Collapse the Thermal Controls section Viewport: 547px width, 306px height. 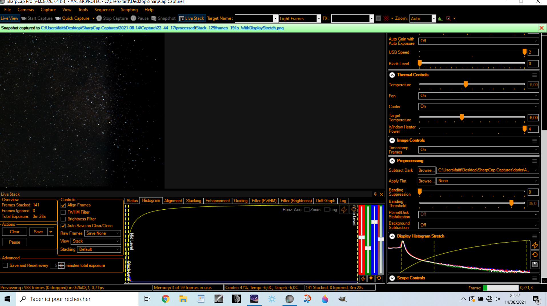[392, 75]
